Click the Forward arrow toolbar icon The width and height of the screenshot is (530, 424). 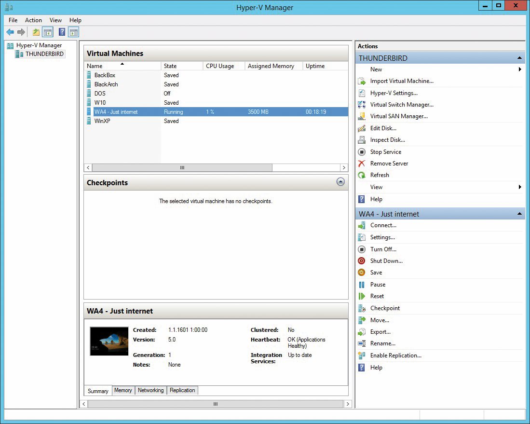[x=21, y=32]
